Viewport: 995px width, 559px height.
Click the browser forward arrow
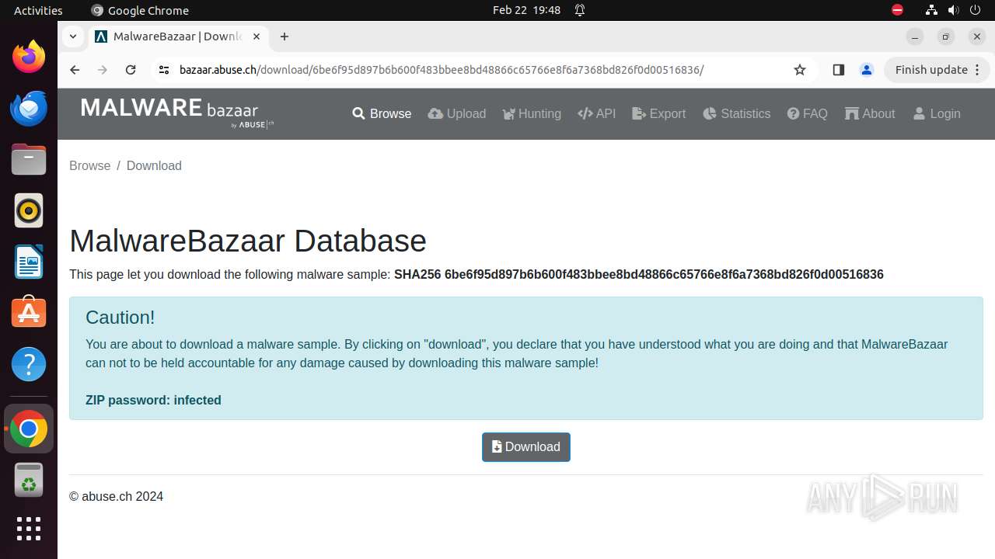click(103, 70)
